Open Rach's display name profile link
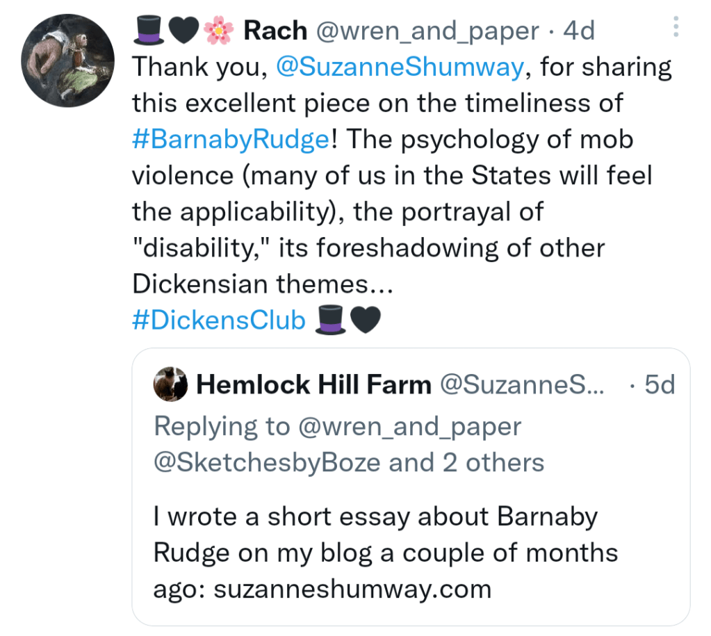 [x=275, y=31]
